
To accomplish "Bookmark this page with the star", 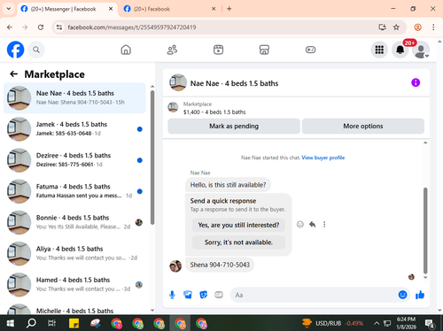I will click(396, 27).
